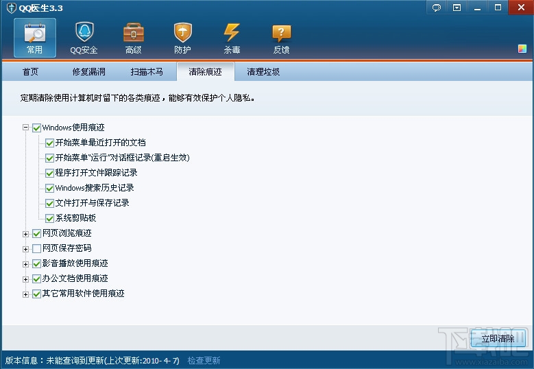Click the 检查更新 link
This screenshot has height=369, width=534.
[x=204, y=361]
